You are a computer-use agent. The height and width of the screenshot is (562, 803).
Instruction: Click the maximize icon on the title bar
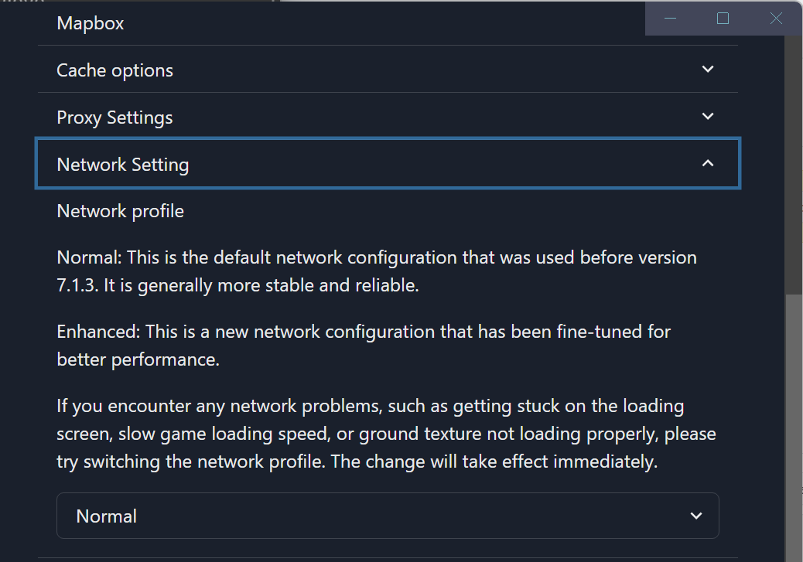pyautogui.click(x=723, y=18)
